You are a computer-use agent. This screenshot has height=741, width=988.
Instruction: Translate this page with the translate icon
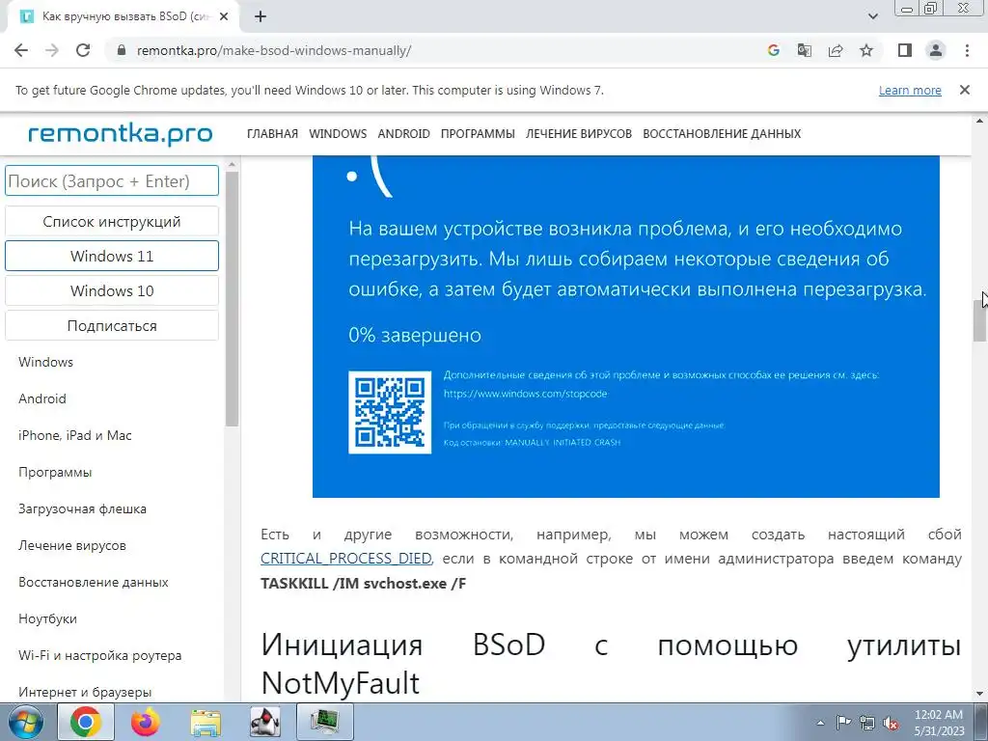804,50
